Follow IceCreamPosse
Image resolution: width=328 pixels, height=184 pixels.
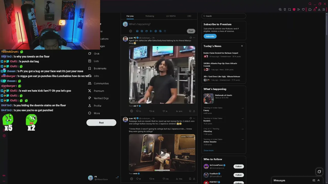point(239,166)
